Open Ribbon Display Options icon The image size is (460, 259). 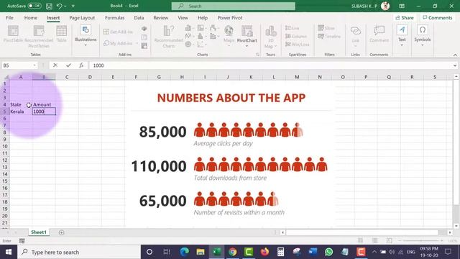402,6
